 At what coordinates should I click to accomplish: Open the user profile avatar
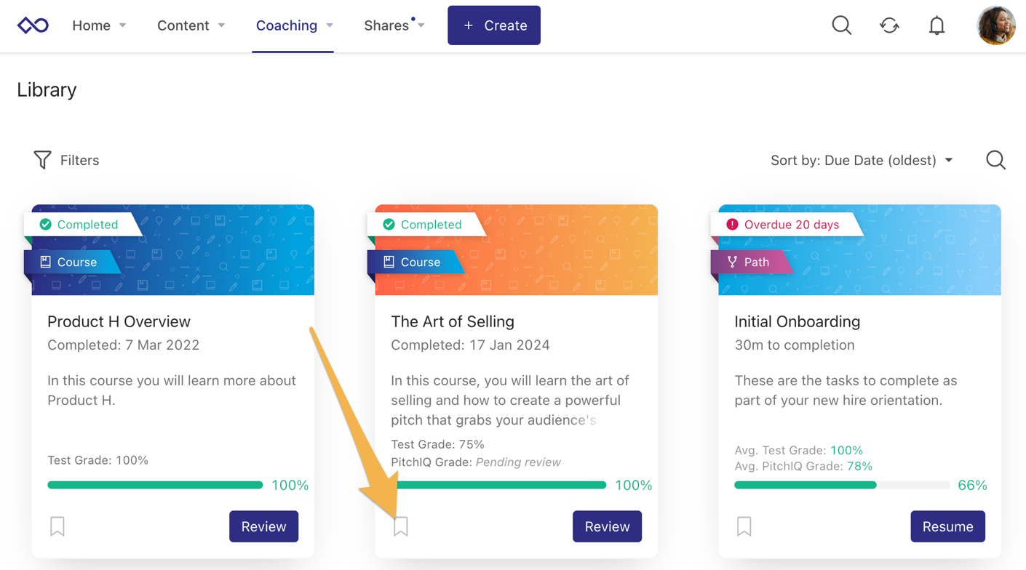point(995,25)
